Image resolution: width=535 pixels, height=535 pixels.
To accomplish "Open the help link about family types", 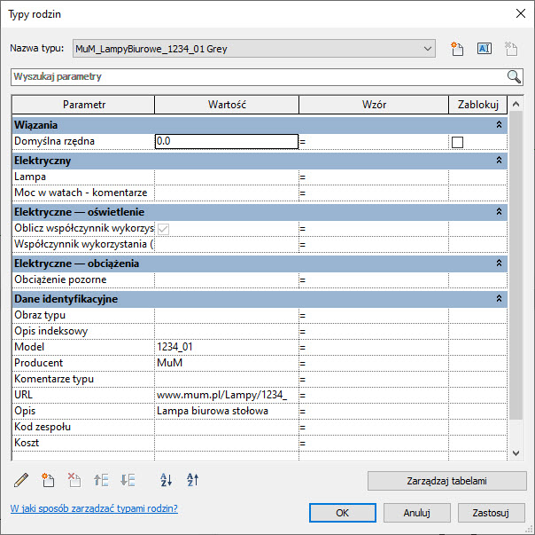I will click(93, 508).
